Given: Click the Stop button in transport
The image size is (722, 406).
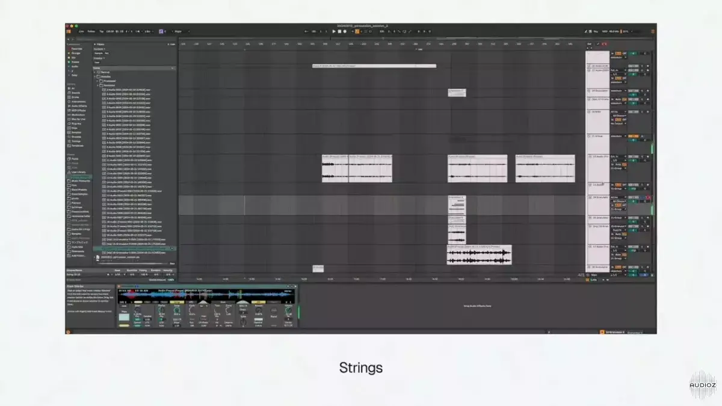Looking at the screenshot, I should coord(340,31).
